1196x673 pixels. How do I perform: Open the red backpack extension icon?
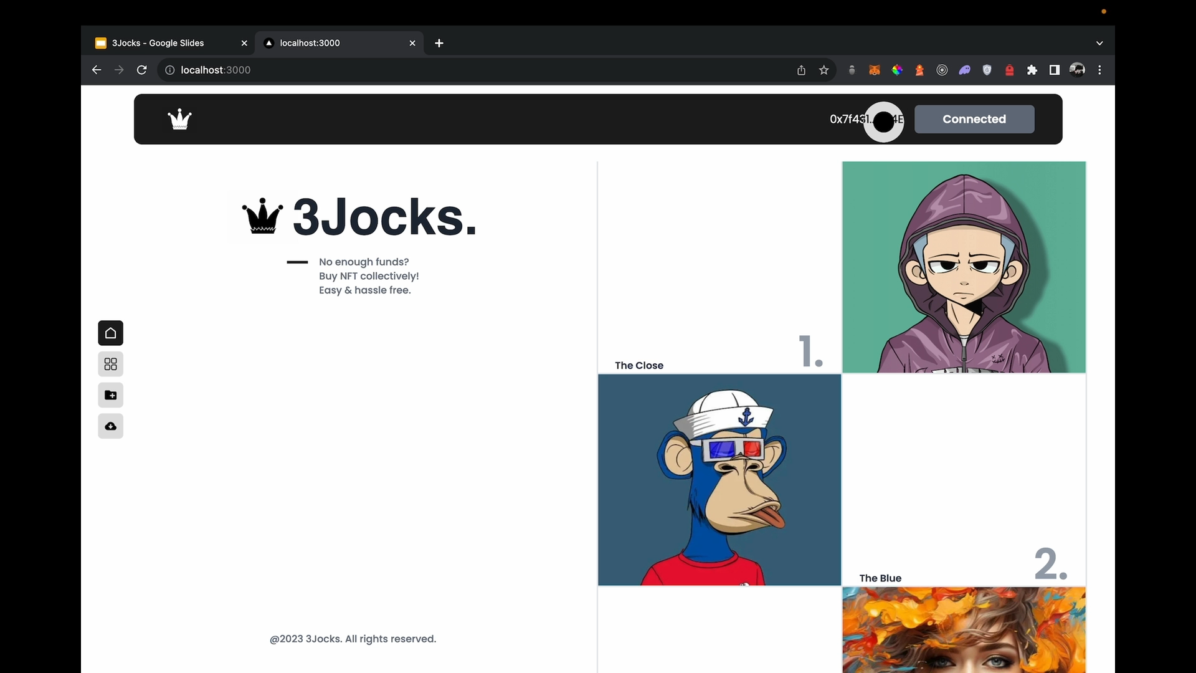pyautogui.click(x=1009, y=70)
